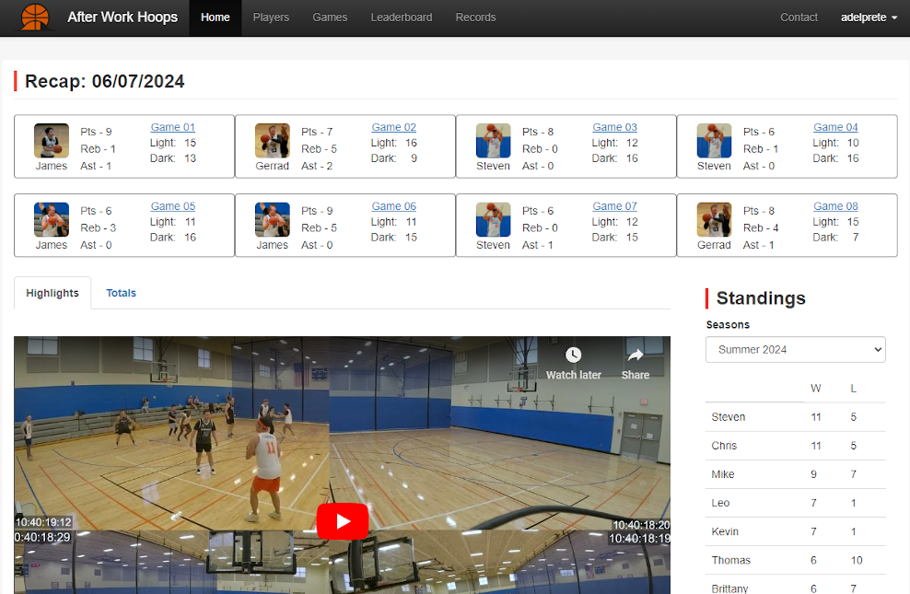Click Gerrad's player photo in the Game 08 card
Image resolution: width=910 pixels, height=594 pixels.
click(x=714, y=219)
